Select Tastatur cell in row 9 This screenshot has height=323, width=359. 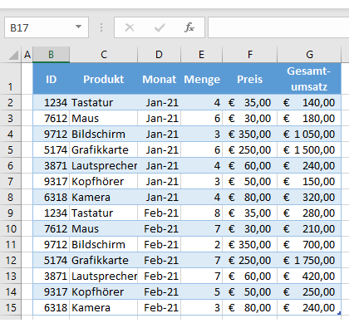point(104,213)
